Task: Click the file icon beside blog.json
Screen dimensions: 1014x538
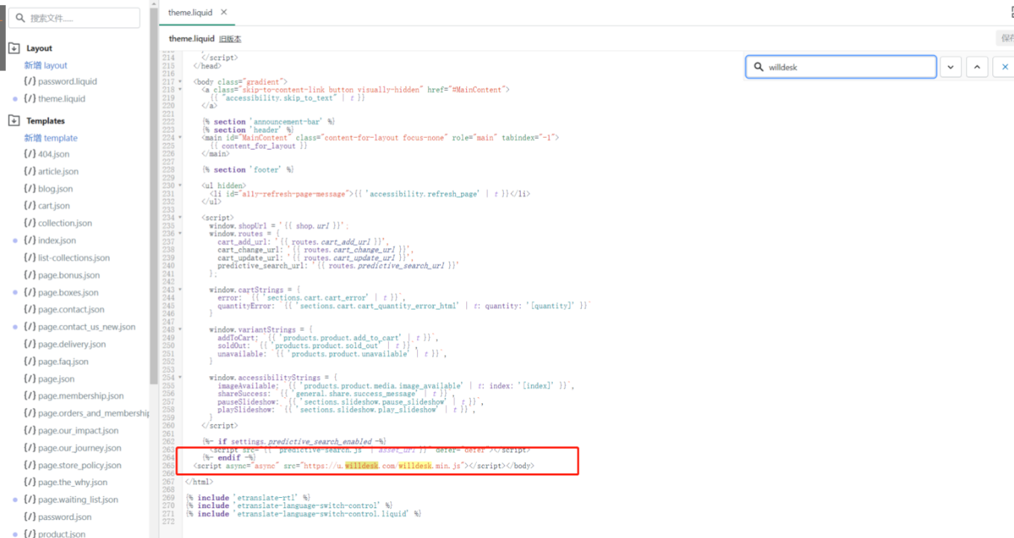Action: tap(30, 189)
